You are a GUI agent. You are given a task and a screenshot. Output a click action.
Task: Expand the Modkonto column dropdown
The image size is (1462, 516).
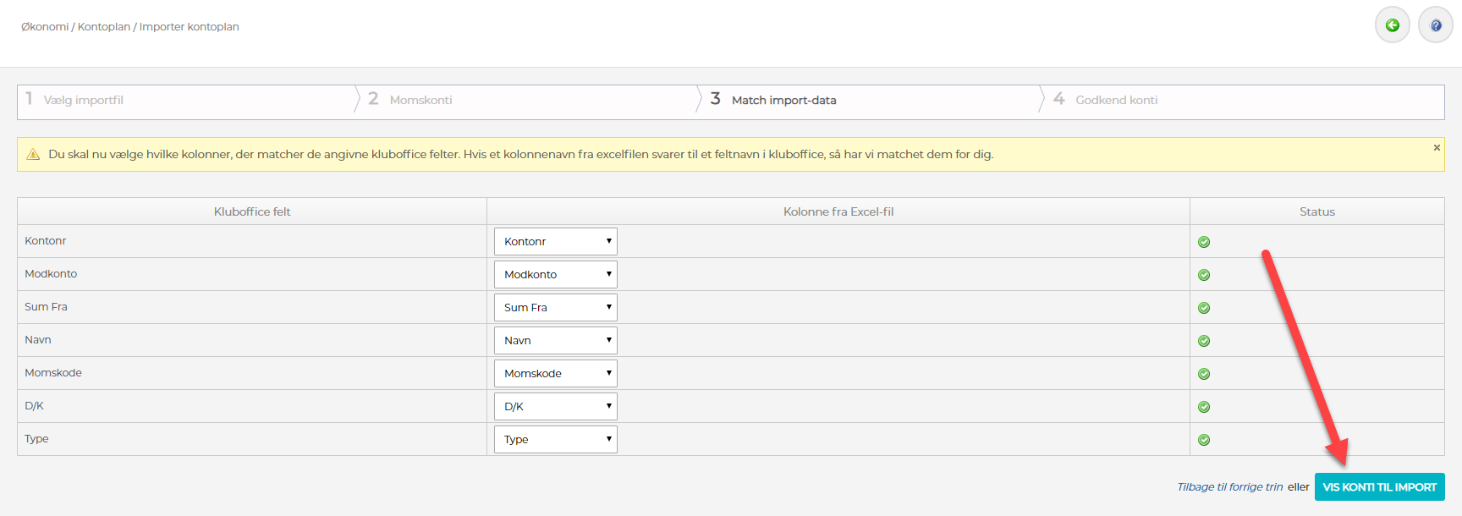pyautogui.click(x=555, y=275)
